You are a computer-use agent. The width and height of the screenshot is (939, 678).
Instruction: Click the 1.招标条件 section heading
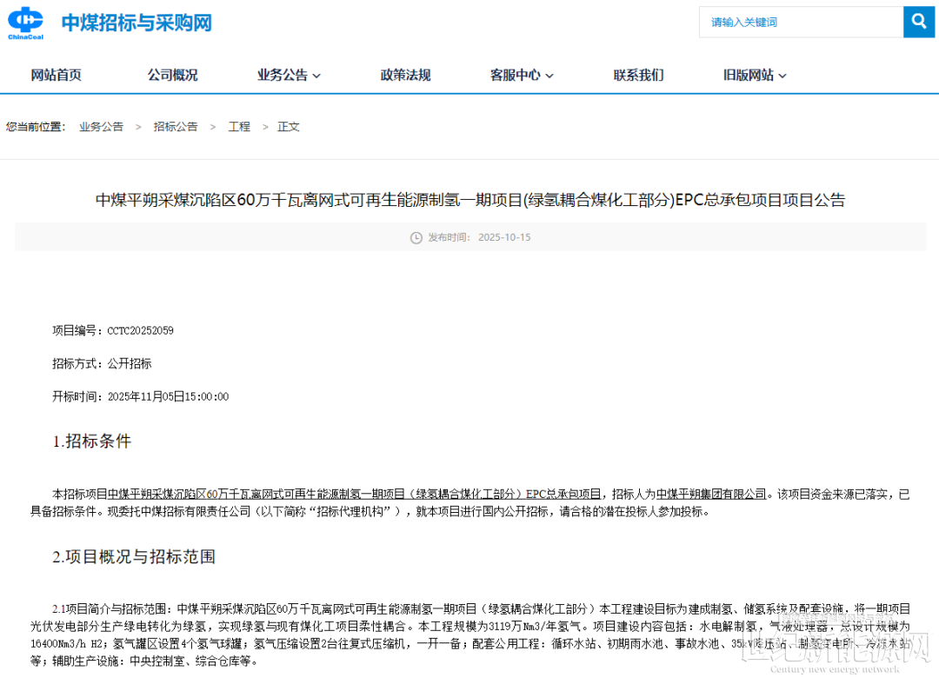[x=92, y=442]
